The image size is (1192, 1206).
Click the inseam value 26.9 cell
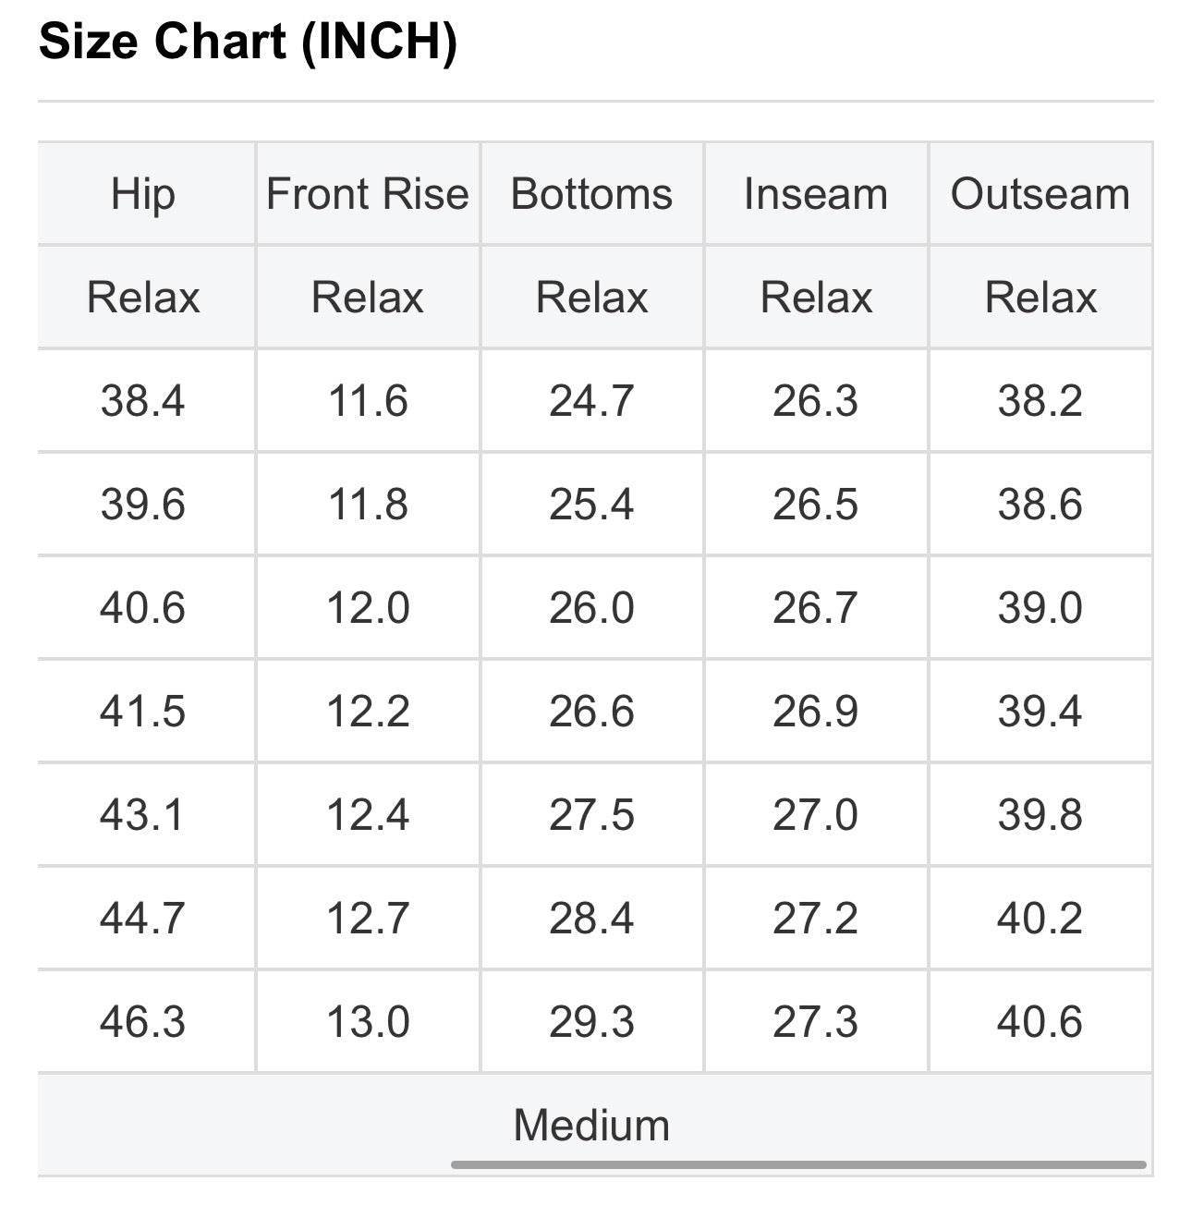[816, 712]
